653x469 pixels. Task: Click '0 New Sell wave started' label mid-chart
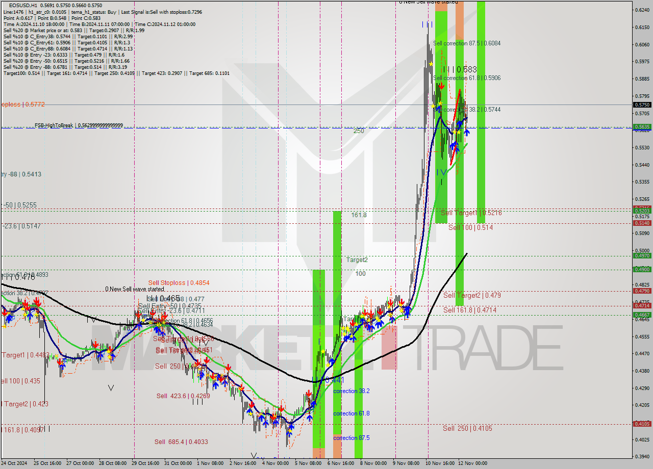click(x=135, y=289)
